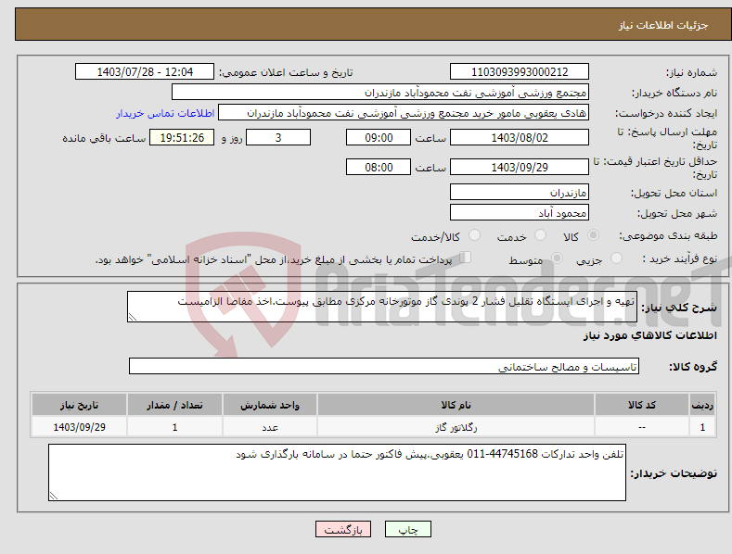Click the quantity cell showing 1
The width and height of the screenshot is (732, 554).
pos(174,427)
